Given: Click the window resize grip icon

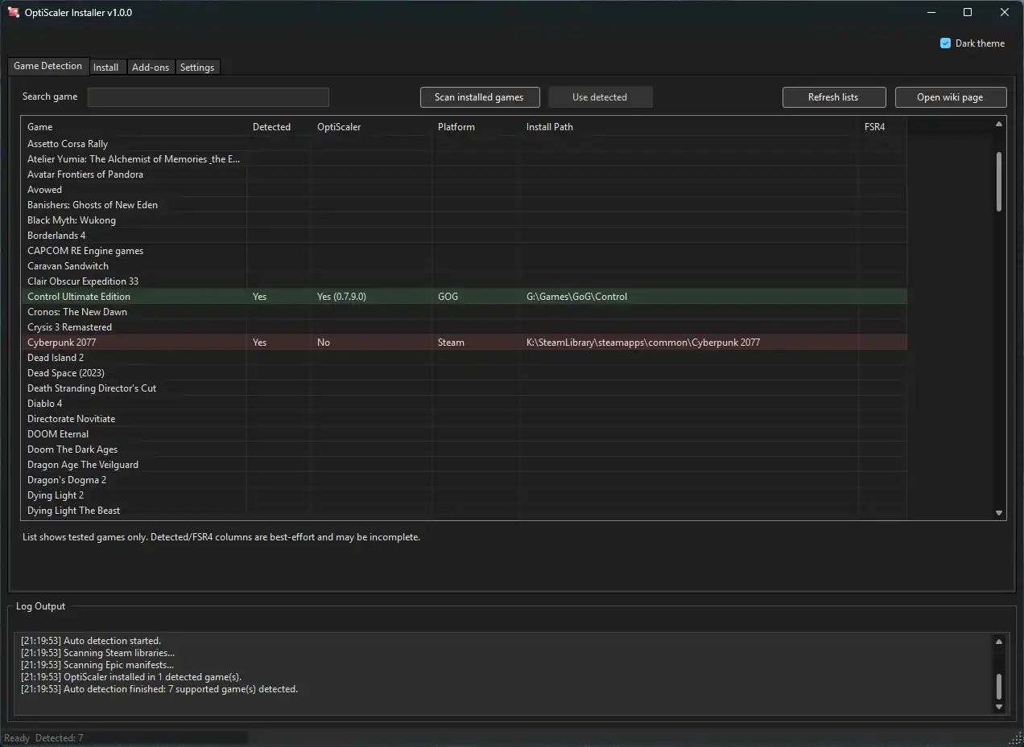Looking at the screenshot, I should click(1015, 738).
